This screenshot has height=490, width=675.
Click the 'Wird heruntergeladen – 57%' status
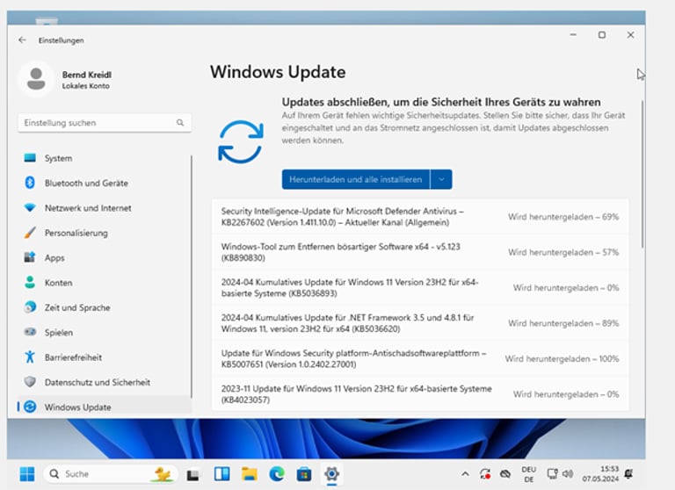pos(563,252)
